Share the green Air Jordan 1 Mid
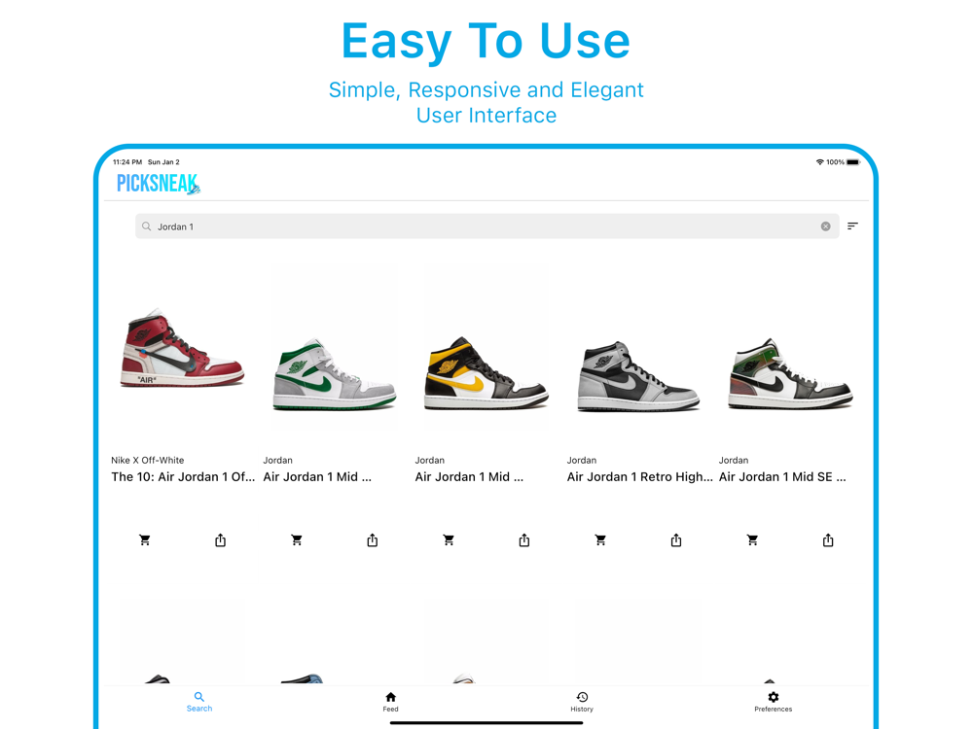This screenshot has width=973, height=729. pos(373,539)
